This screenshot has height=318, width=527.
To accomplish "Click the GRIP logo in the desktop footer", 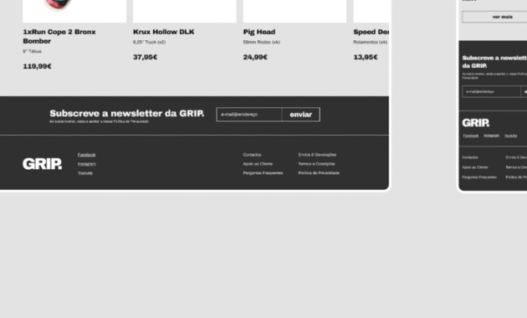I will point(43,164).
